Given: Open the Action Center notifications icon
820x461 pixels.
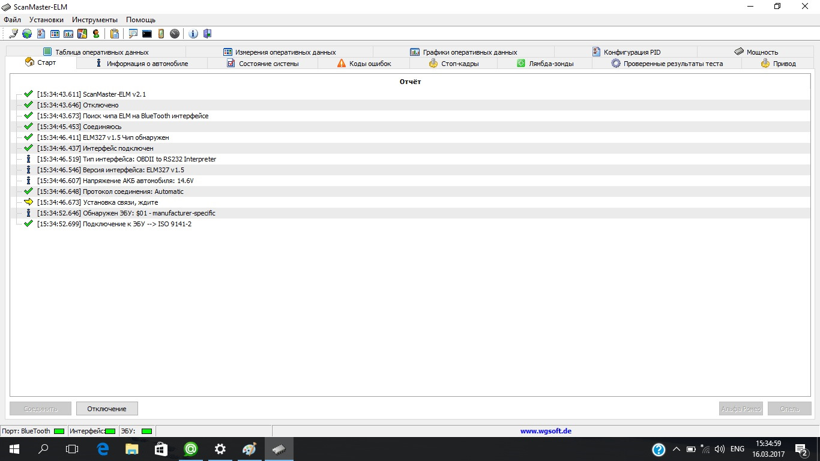Looking at the screenshot, I should pos(801,449).
